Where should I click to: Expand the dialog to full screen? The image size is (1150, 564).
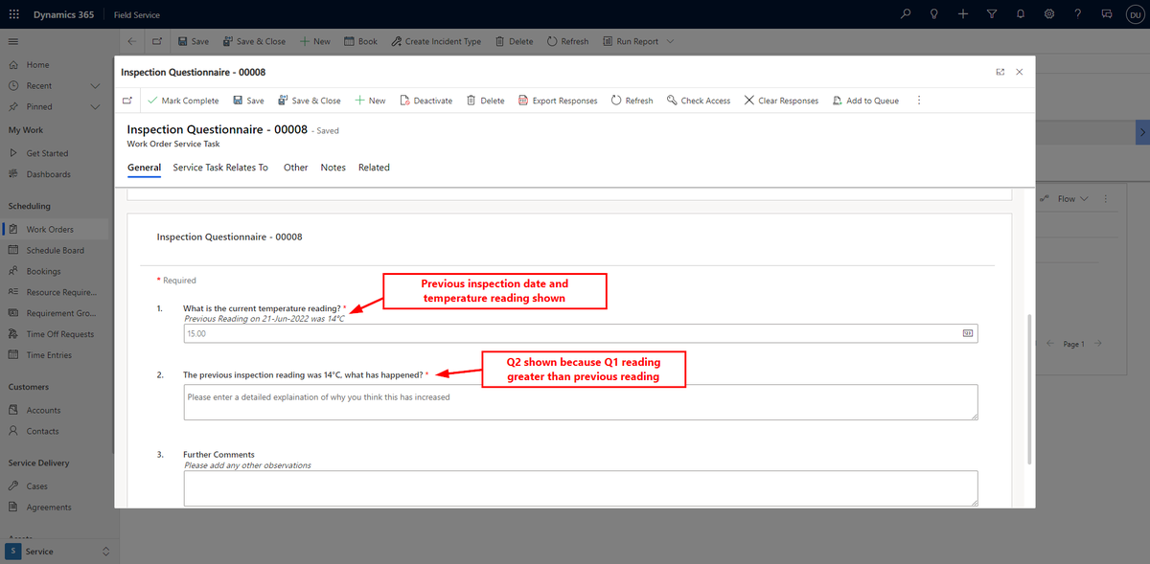[x=1000, y=72]
